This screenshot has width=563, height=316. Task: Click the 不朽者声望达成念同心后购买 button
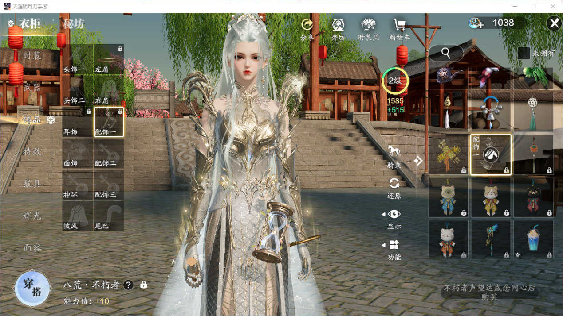coord(489,292)
